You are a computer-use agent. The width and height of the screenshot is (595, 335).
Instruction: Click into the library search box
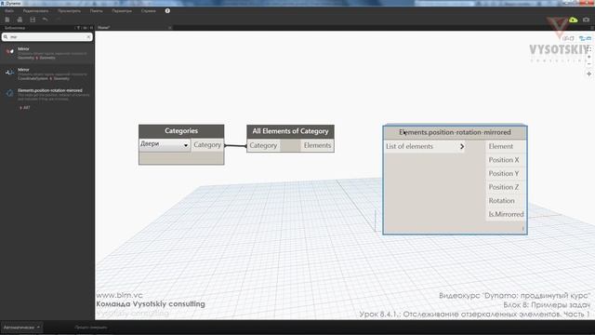47,37
